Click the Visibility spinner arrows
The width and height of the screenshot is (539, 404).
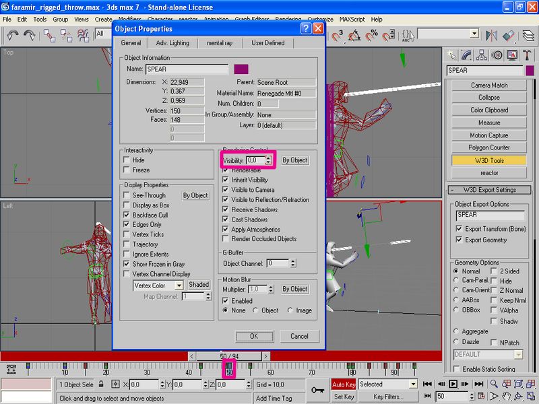point(268,160)
